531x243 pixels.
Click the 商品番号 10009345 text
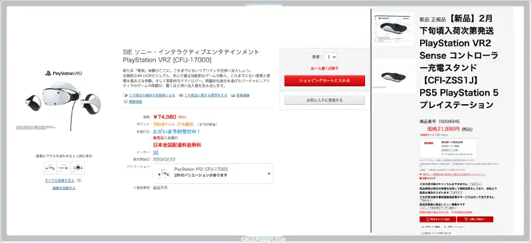(439, 121)
